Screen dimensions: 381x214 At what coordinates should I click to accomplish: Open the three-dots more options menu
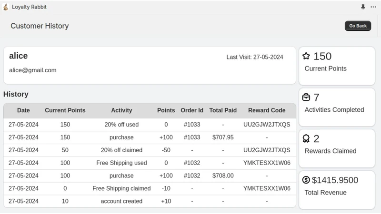click(373, 7)
